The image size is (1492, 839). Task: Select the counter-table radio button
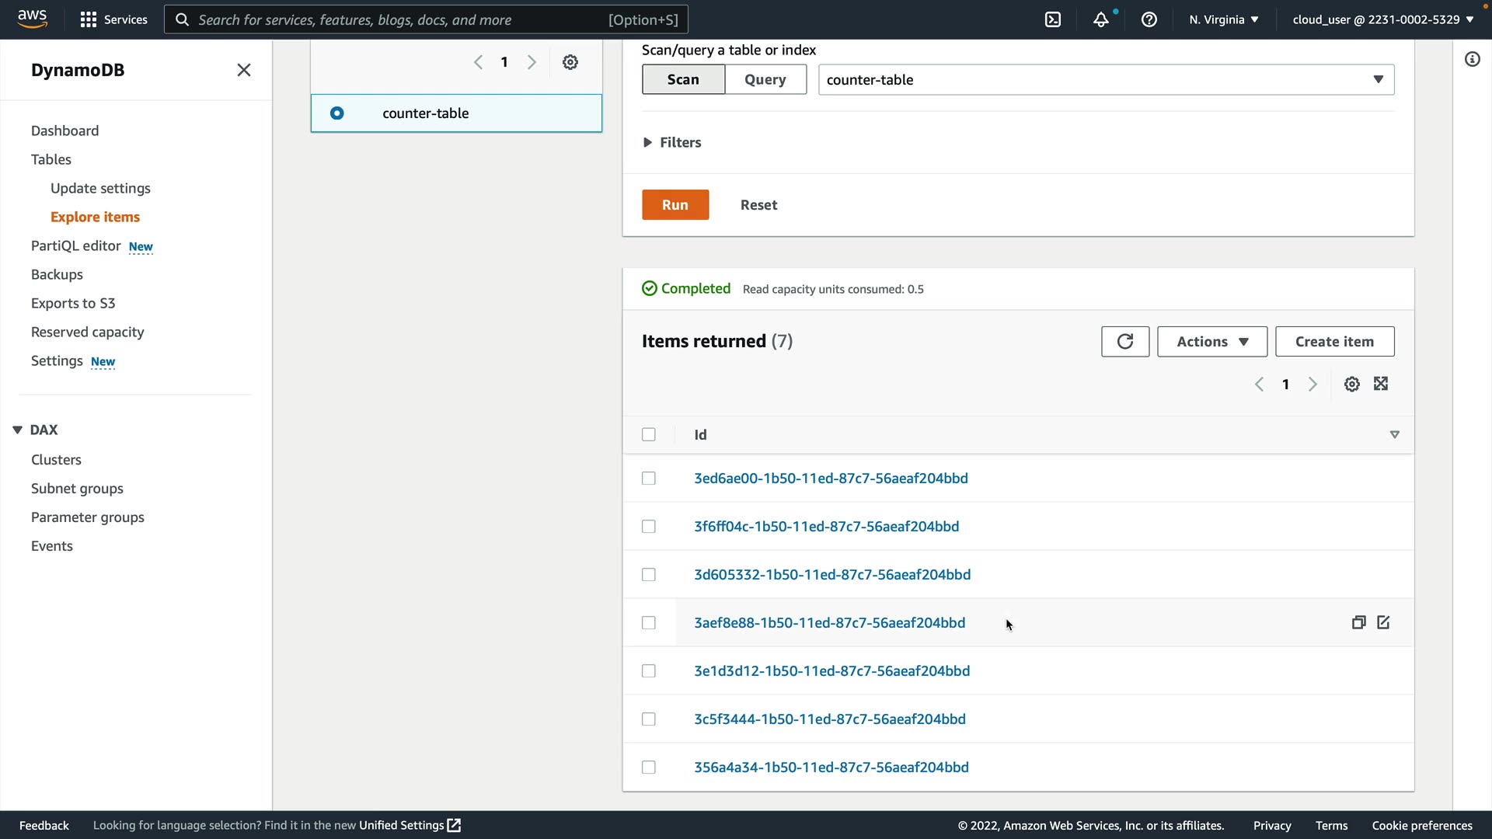pos(337,113)
